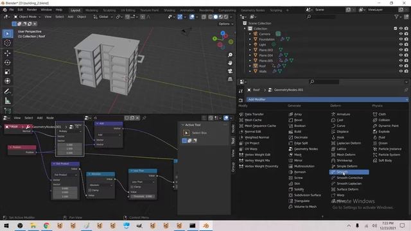Select the Move tool in viewport toolbar
The image size is (411, 231).
(7, 53)
